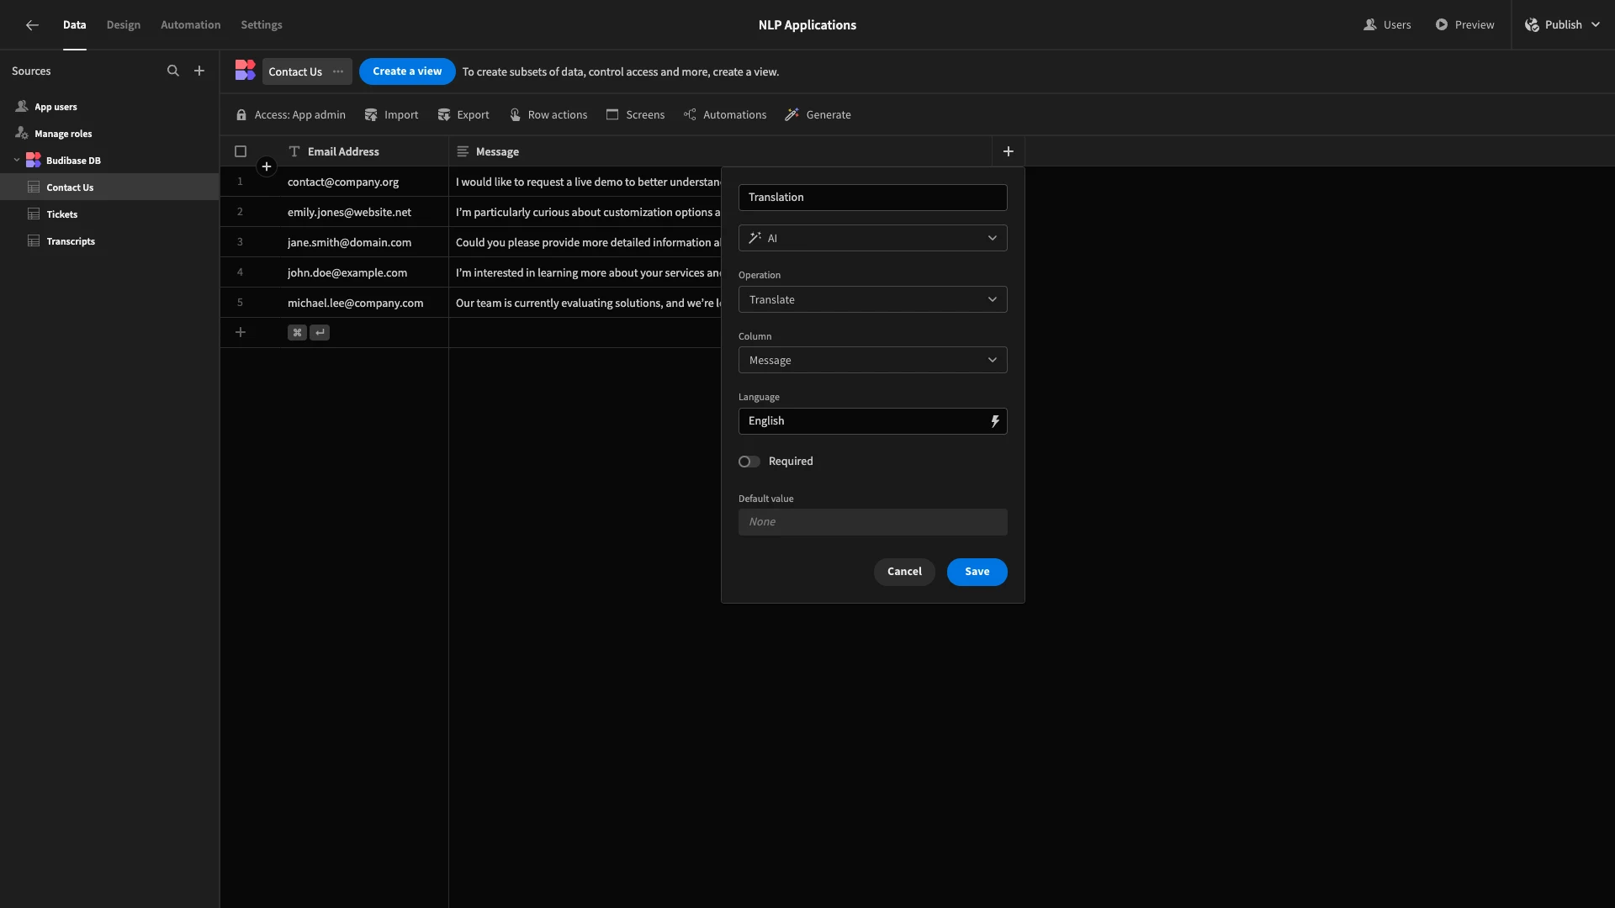The width and height of the screenshot is (1615, 908).
Task: Click Generate with magic wand
Action: tap(818, 115)
